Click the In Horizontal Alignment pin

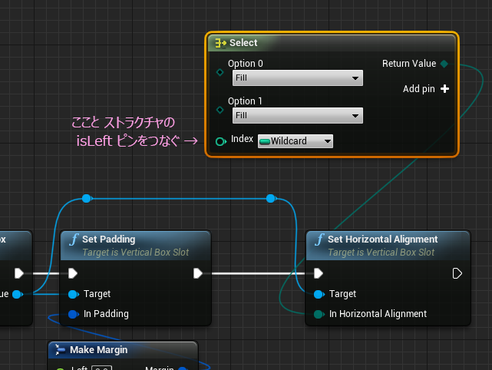[x=319, y=314]
